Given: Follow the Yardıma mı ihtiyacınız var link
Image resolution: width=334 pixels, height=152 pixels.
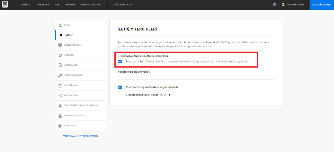Looking at the screenshot, I should tap(81, 136).
